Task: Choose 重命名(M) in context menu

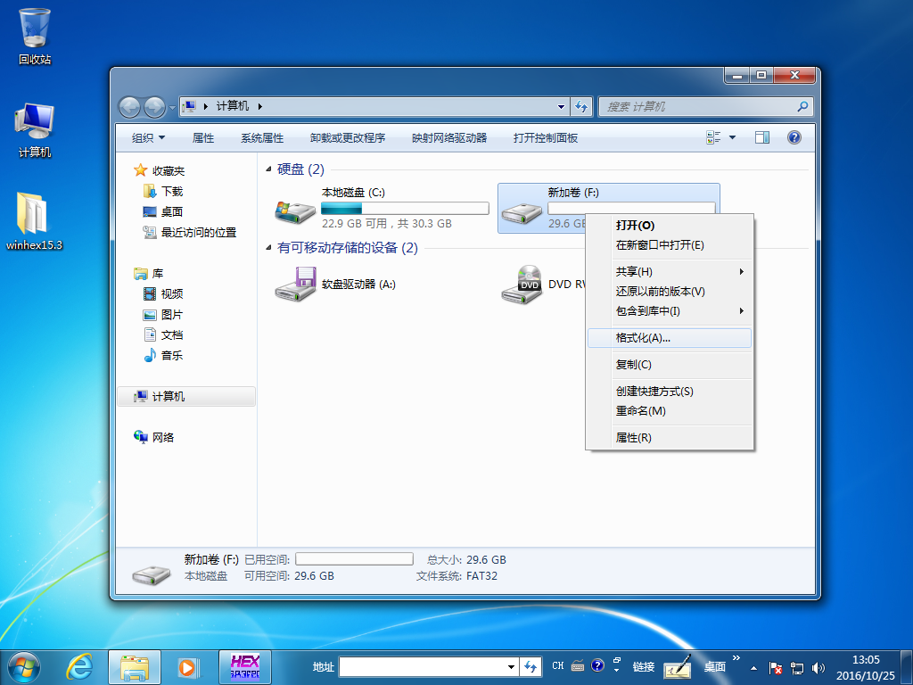Action: pyautogui.click(x=669, y=411)
